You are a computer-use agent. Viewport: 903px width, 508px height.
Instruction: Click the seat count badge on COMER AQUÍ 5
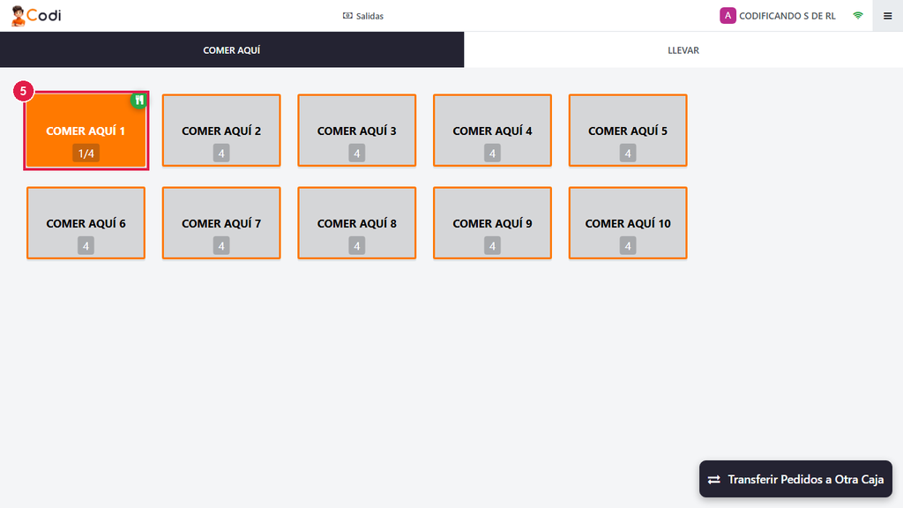point(628,153)
